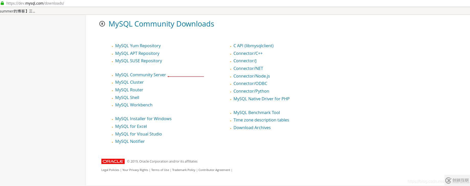Open C API (libmysqlclient) link
Viewport: 470px width, 186px height.
click(253, 46)
